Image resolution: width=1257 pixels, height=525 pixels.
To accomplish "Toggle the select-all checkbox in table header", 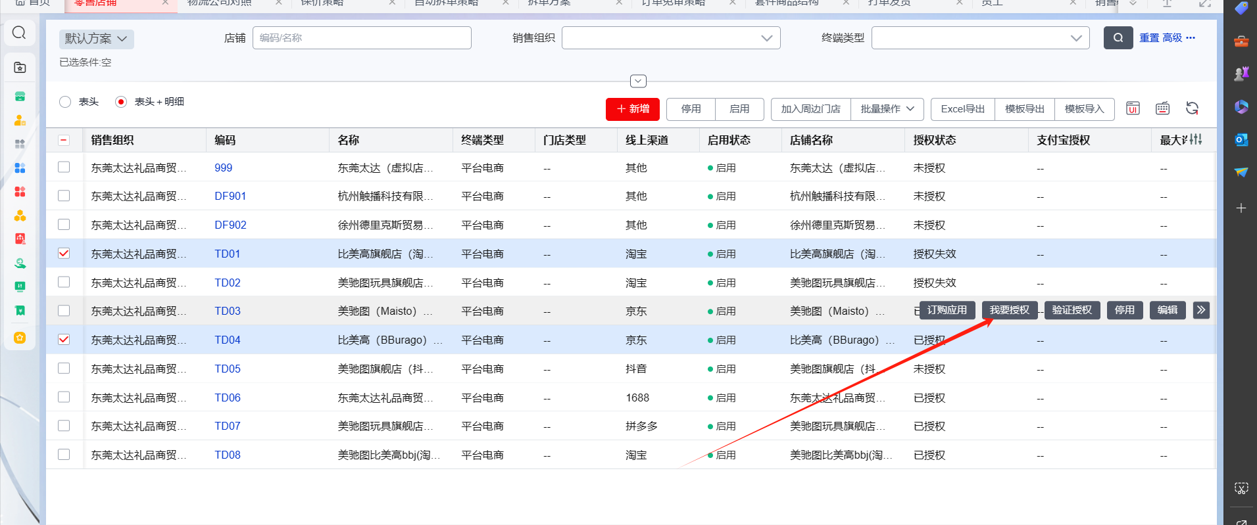I will [x=64, y=140].
